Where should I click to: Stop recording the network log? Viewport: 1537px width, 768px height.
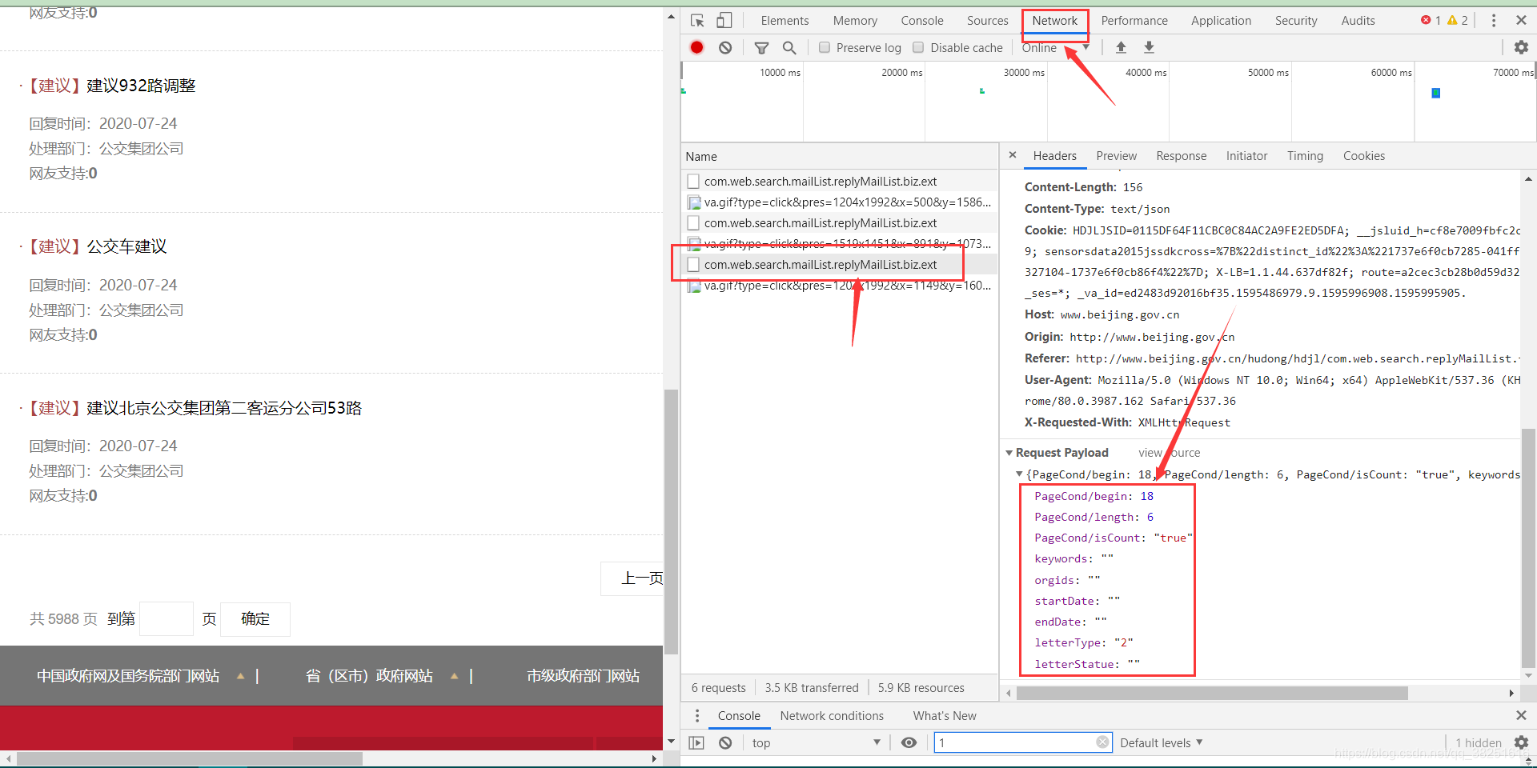696,47
